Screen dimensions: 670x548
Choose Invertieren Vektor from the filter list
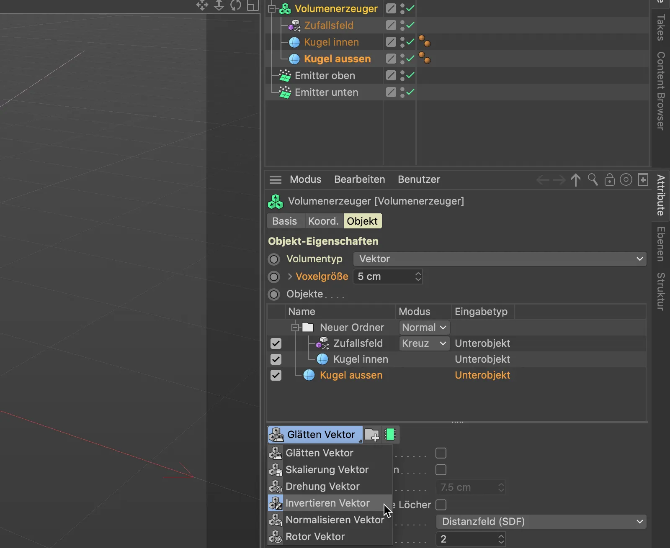(330, 503)
